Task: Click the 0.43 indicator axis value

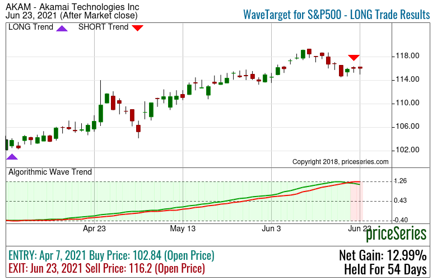Action: (400, 200)
